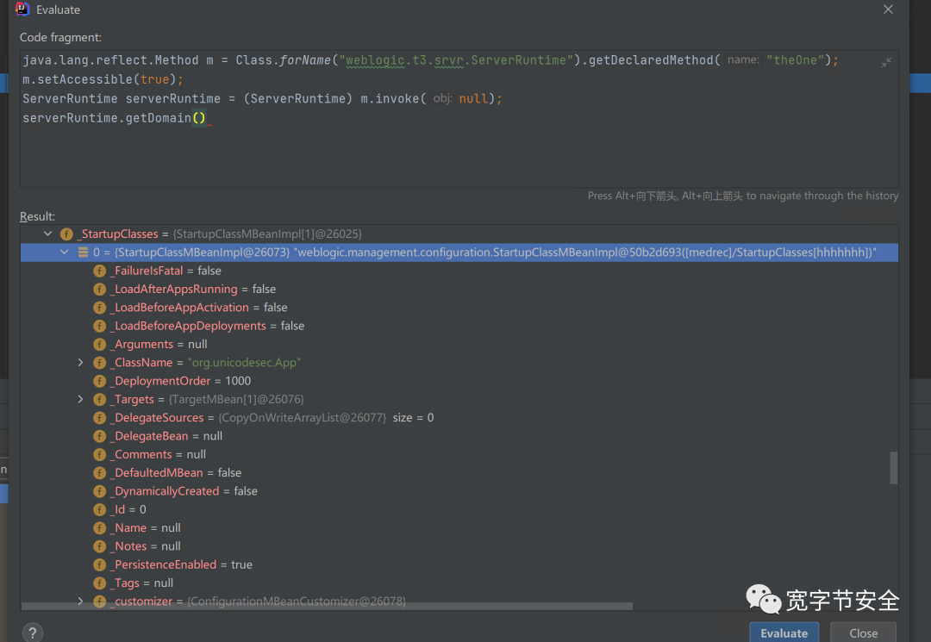Click the Evaluate button
The image size is (931, 642).
coord(784,633)
